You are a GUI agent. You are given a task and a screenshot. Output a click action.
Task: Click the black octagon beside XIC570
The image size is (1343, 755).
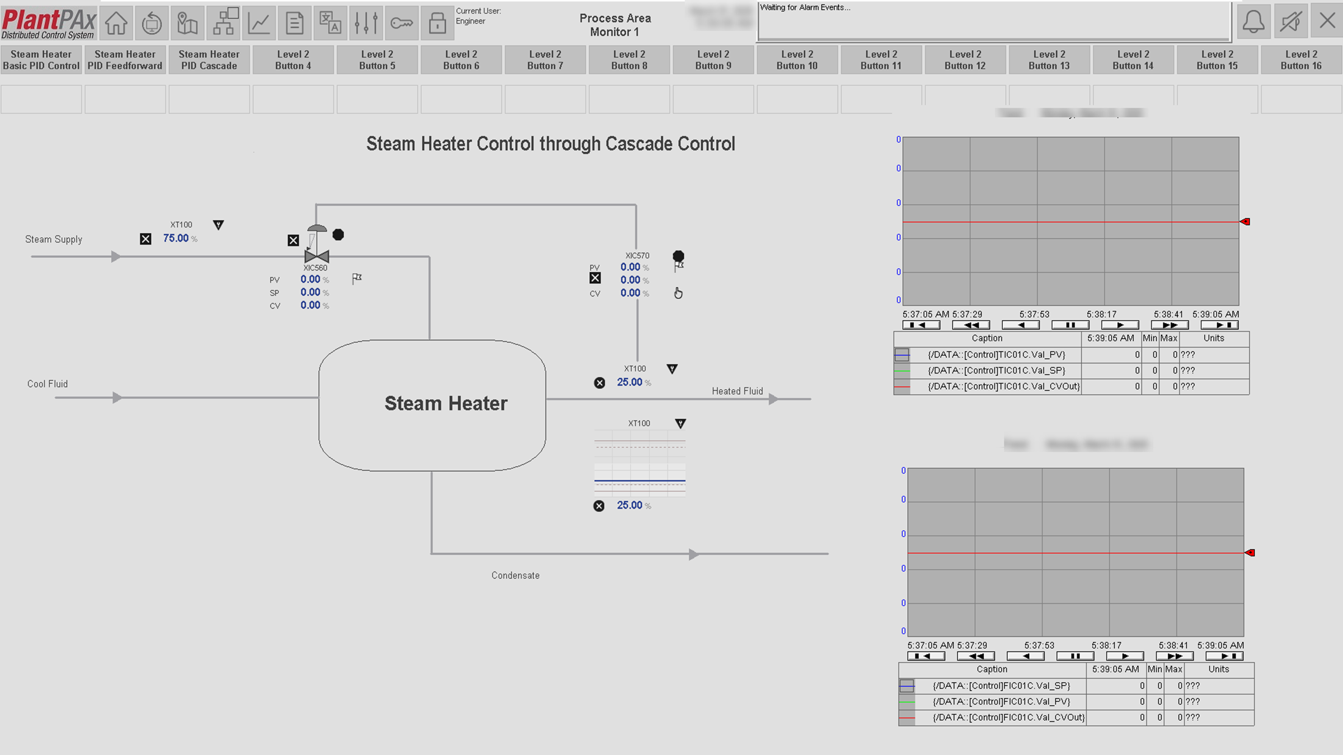coord(678,256)
